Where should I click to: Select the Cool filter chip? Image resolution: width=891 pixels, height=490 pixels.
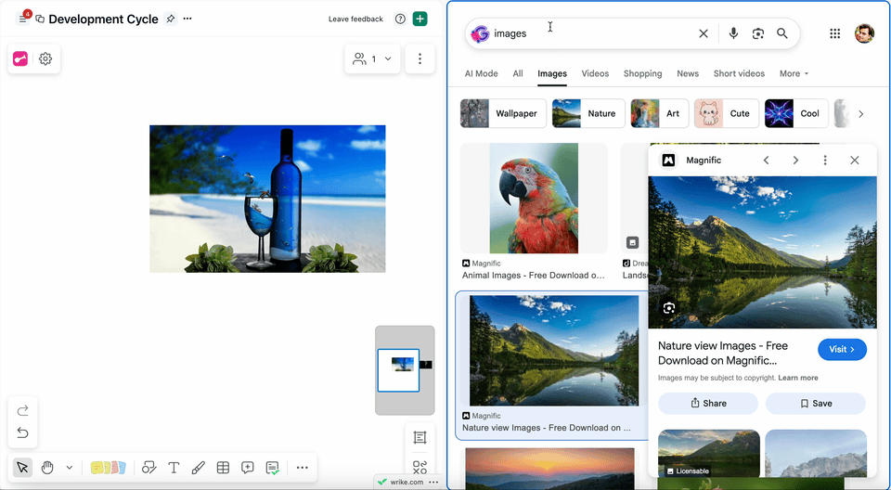(796, 113)
